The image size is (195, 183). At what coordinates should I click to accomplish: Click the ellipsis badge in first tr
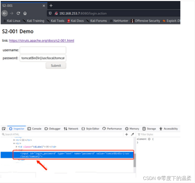tap(23, 140)
